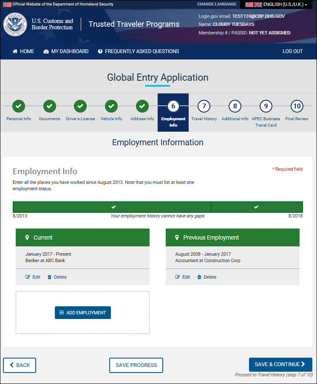This screenshot has width=317, height=384.
Task: Select step 8 Additional Info circle
Action: click(235, 106)
